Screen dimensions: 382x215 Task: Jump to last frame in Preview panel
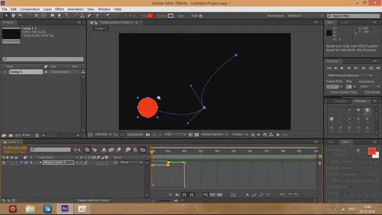(x=356, y=68)
